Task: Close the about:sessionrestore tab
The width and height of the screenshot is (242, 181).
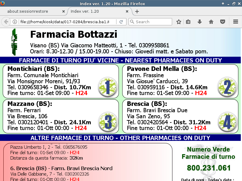Action: pyautogui.click(x=64, y=11)
